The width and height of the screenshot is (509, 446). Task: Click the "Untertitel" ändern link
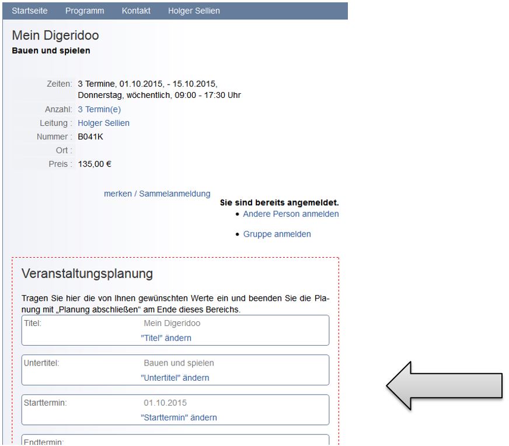(175, 378)
